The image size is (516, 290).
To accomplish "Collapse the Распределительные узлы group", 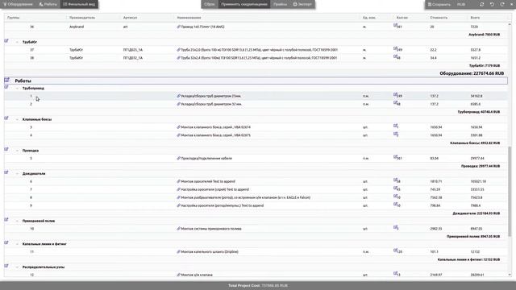I will (17, 267).
